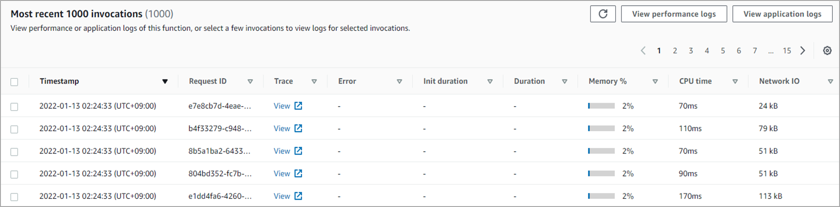Go to page 3 of invocations
The height and width of the screenshot is (207, 840).
tap(691, 51)
